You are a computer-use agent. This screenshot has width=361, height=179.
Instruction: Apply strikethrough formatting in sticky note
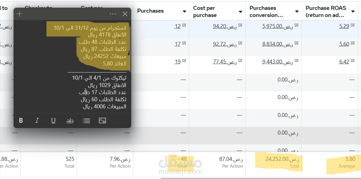[x=70, y=121]
